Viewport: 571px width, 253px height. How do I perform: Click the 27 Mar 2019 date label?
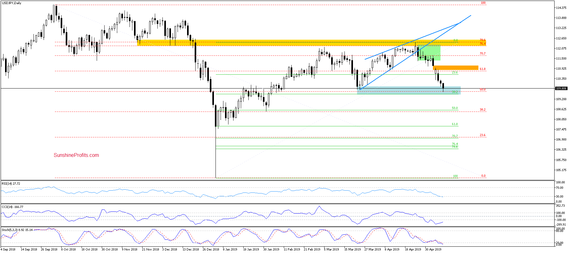pyautogui.click(x=373, y=250)
